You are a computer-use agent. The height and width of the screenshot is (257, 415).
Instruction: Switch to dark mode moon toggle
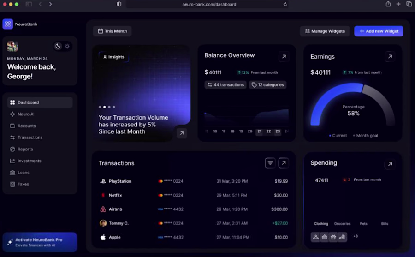[x=58, y=46]
